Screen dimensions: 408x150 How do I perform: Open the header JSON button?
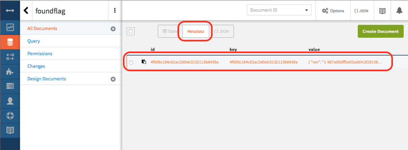[x=361, y=11]
